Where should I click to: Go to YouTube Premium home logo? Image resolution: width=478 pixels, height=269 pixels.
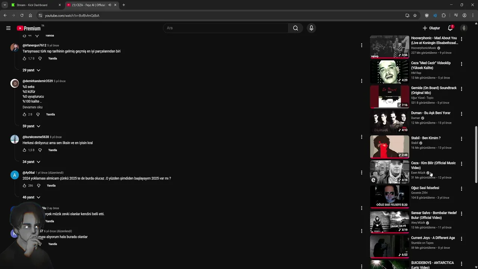click(29, 28)
